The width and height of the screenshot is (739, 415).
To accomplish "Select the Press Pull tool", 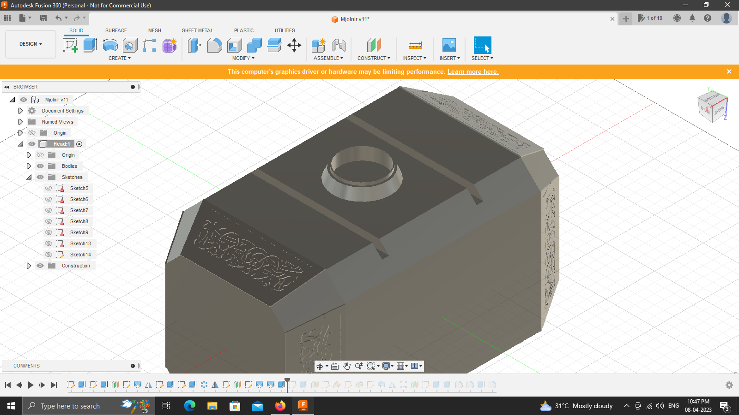I will (194, 45).
